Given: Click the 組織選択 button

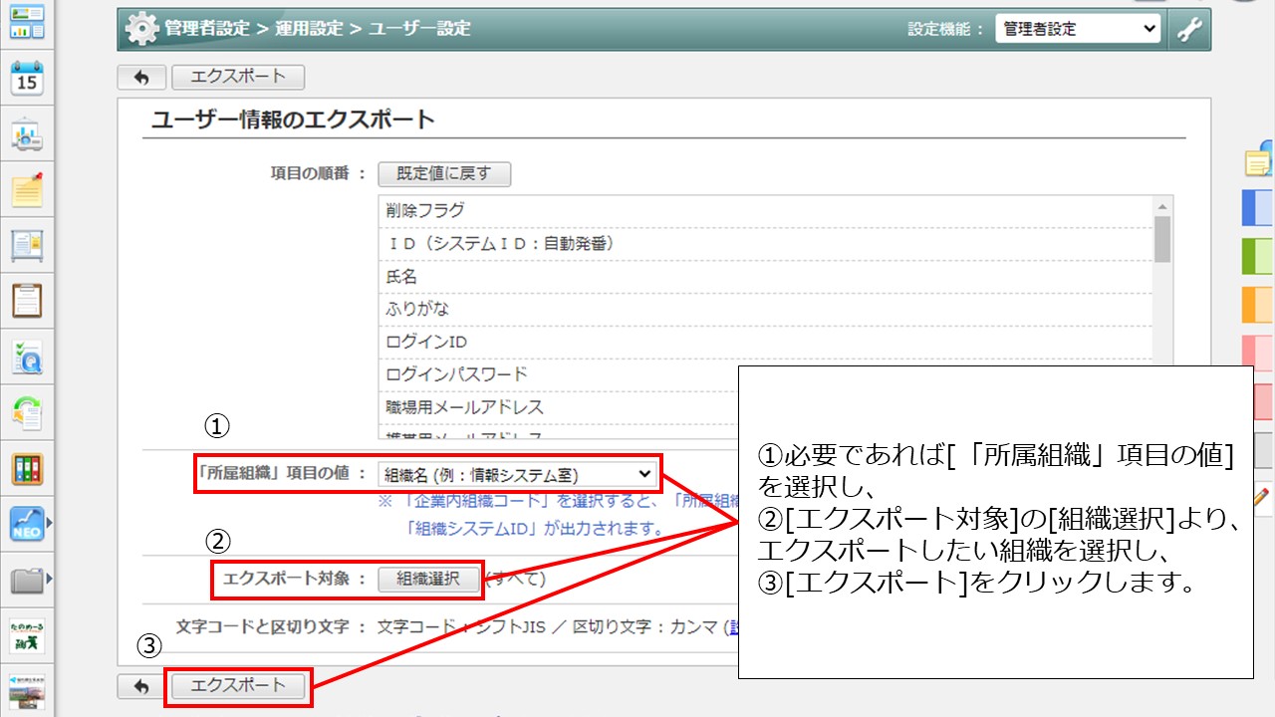Looking at the screenshot, I should (x=428, y=579).
